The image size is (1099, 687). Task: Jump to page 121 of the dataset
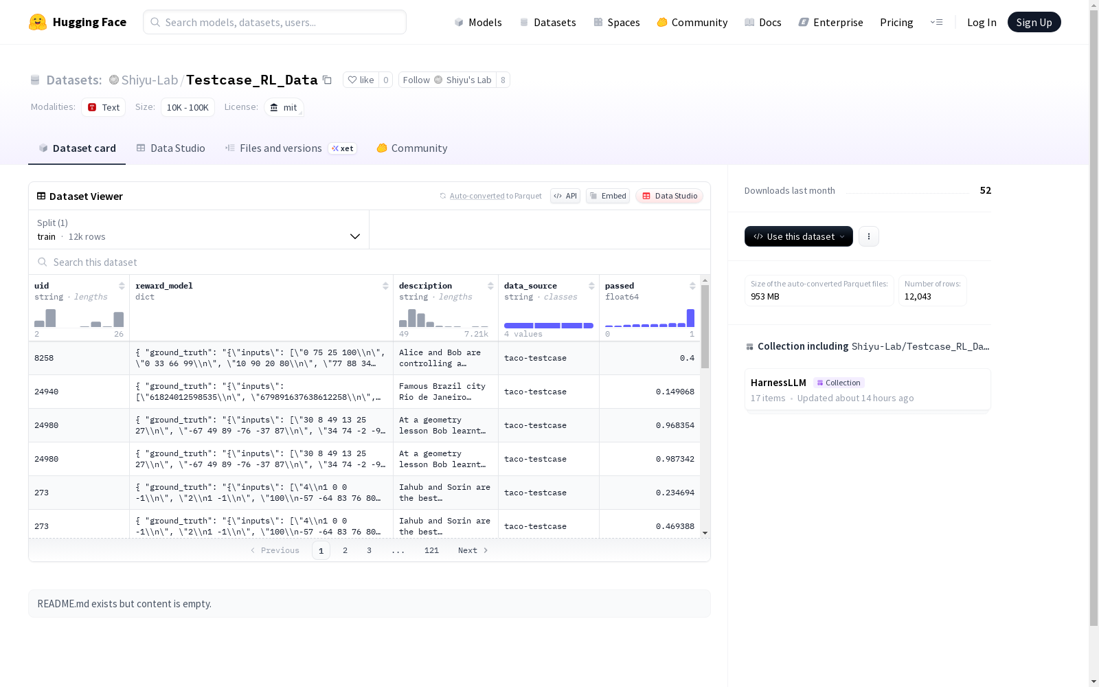click(431, 550)
